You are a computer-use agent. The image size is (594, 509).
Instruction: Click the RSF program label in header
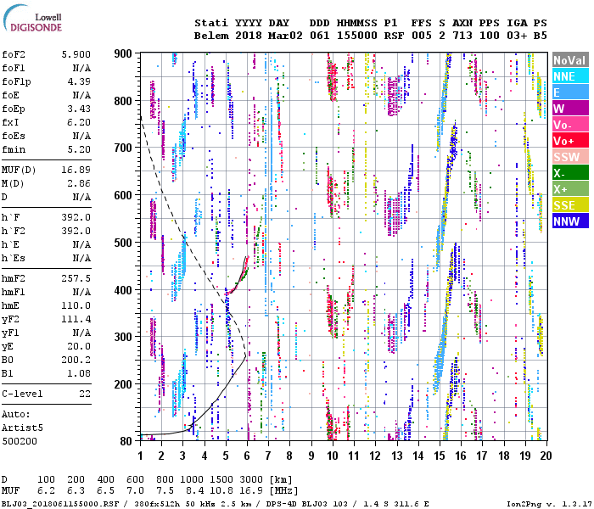pos(394,36)
